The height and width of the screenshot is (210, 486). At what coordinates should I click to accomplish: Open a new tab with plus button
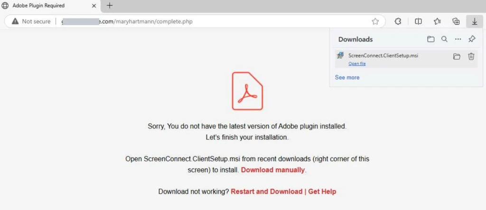coord(110,6)
